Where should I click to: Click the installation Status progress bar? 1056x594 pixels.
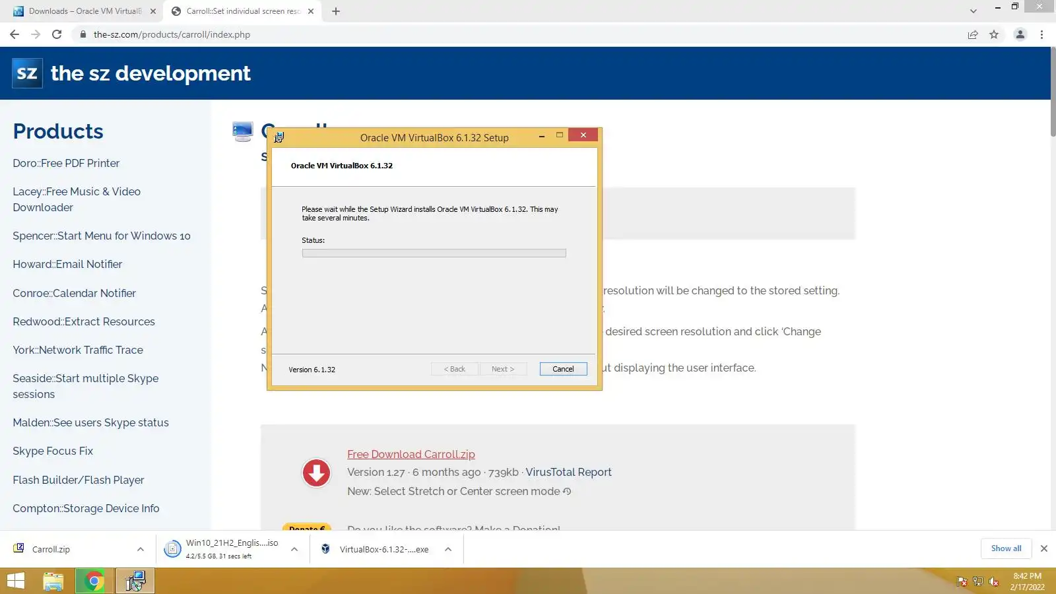point(434,253)
